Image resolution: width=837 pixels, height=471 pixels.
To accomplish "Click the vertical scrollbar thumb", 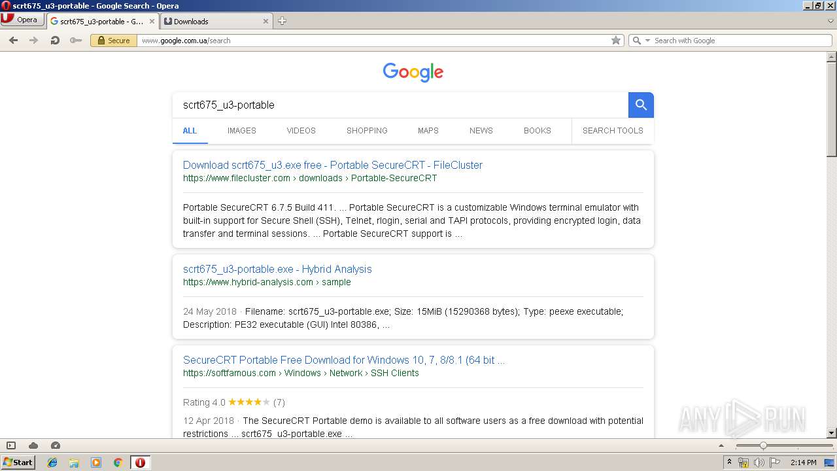I will [x=832, y=109].
